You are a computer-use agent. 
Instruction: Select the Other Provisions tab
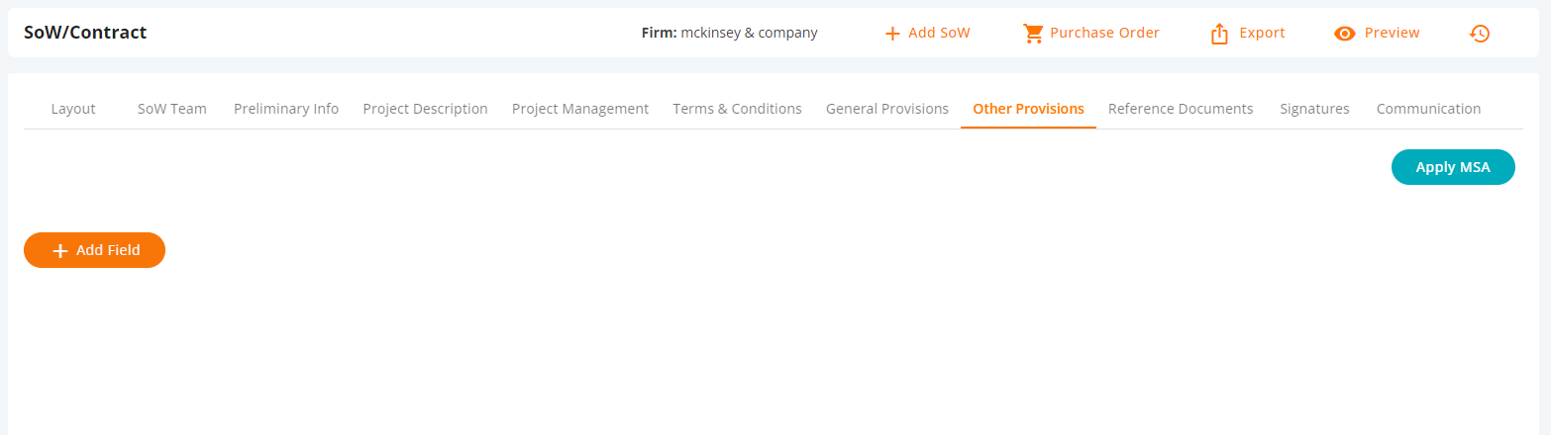coord(1029,109)
